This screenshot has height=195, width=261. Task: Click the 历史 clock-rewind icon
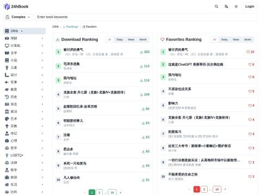pos(7,97)
